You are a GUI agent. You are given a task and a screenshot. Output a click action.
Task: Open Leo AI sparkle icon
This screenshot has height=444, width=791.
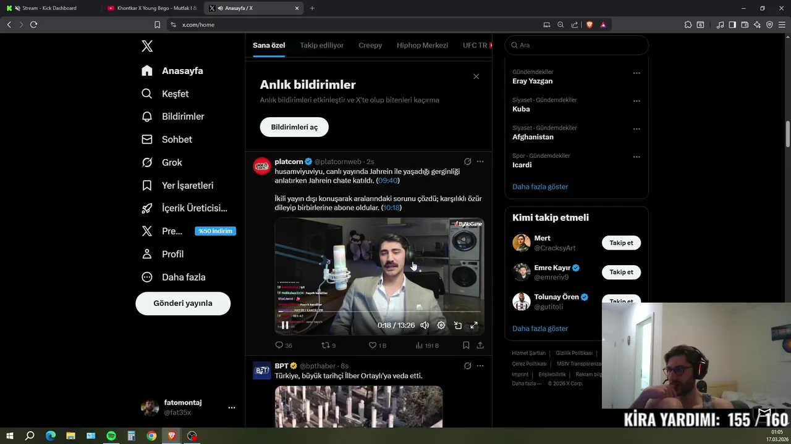(757, 25)
